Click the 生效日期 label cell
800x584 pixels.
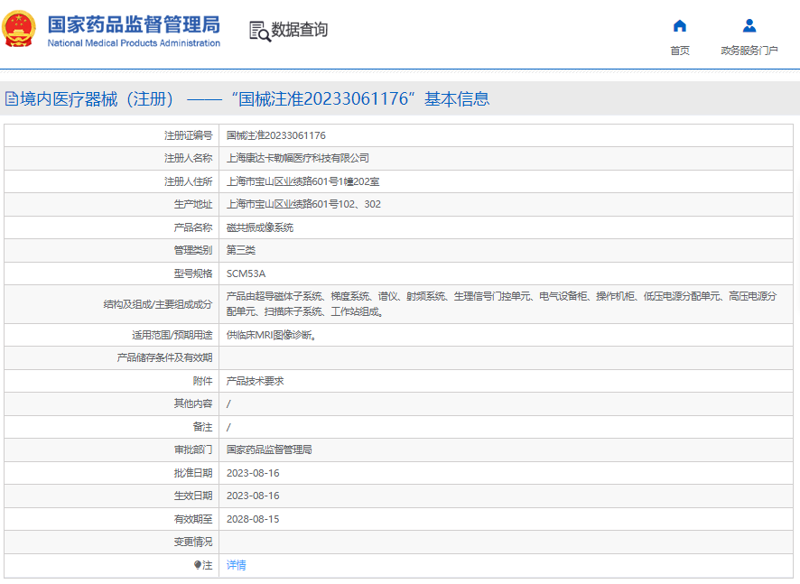pyautogui.click(x=112, y=496)
